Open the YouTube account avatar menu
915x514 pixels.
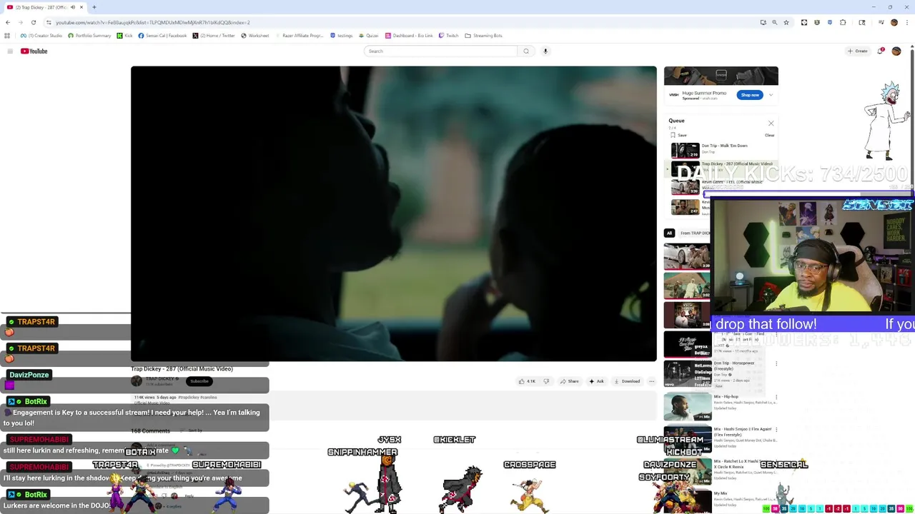point(896,51)
